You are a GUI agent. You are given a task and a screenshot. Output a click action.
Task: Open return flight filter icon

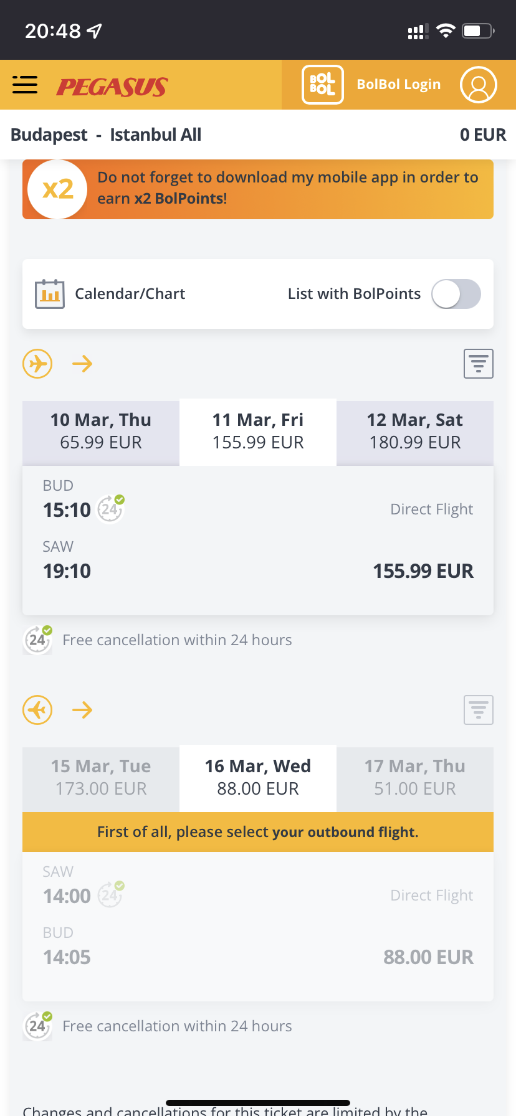tap(478, 710)
